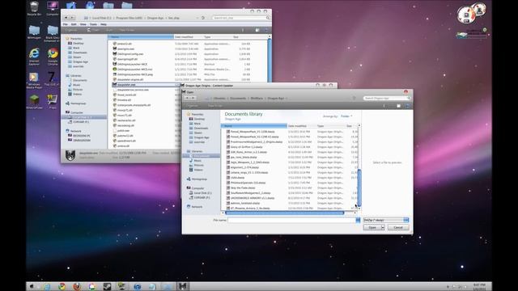
Task: Open Windows Media Player desktop shortcut
Action: click(34, 80)
